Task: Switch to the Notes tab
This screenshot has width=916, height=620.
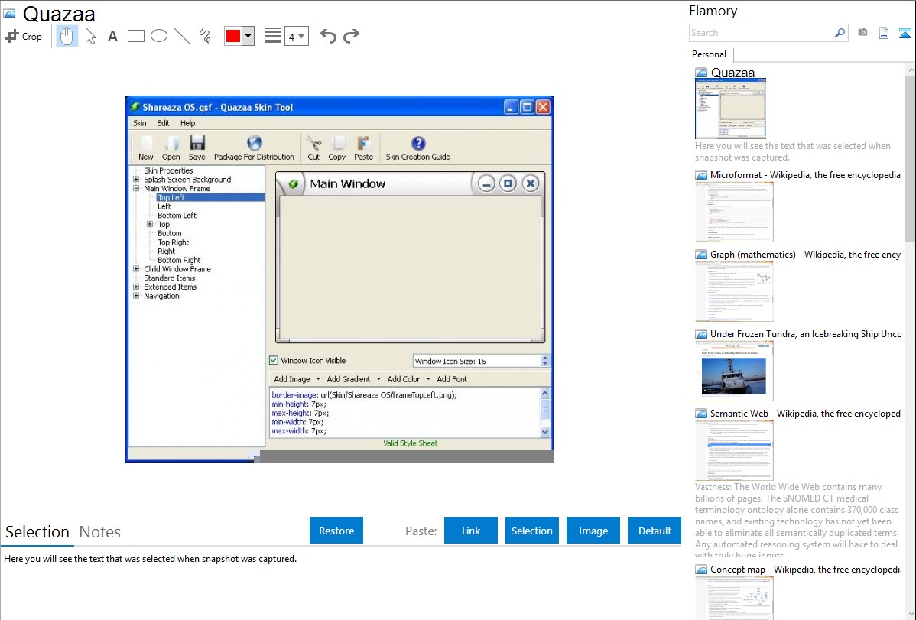Action: click(100, 532)
